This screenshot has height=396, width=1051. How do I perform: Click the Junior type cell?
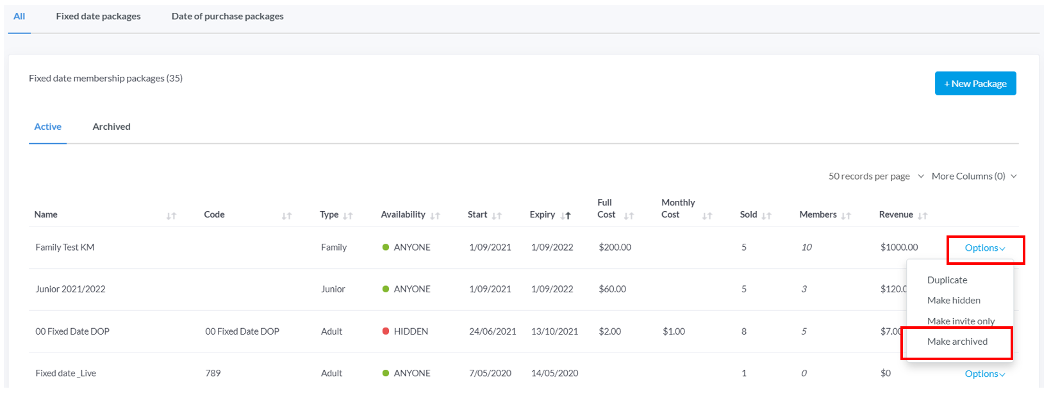click(x=333, y=289)
